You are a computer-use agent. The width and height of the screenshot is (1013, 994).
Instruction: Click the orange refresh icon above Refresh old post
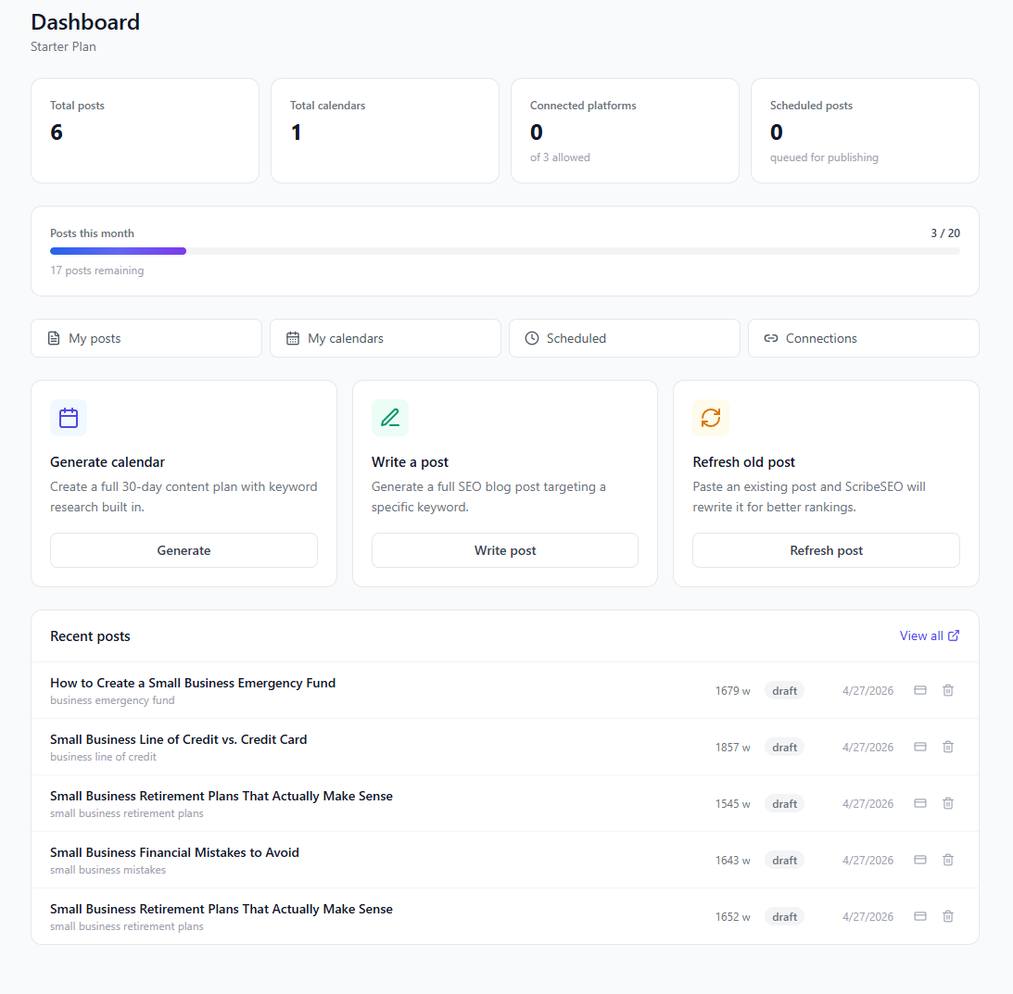point(711,418)
